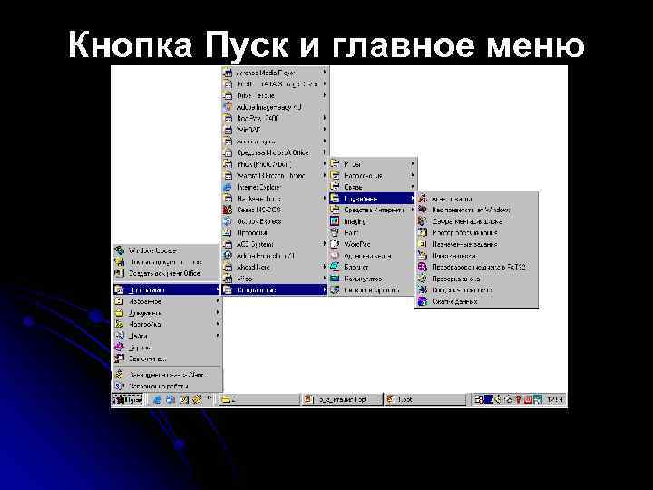Image resolution: width=653 pixels, height=490 pixels.
Task: Click the Adobe ImageReady icon
Action: [228, 107]
